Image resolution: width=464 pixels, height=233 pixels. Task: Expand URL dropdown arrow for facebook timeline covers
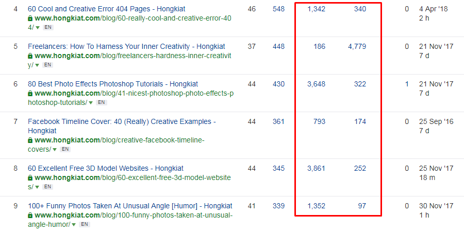(x=55, y=150)
